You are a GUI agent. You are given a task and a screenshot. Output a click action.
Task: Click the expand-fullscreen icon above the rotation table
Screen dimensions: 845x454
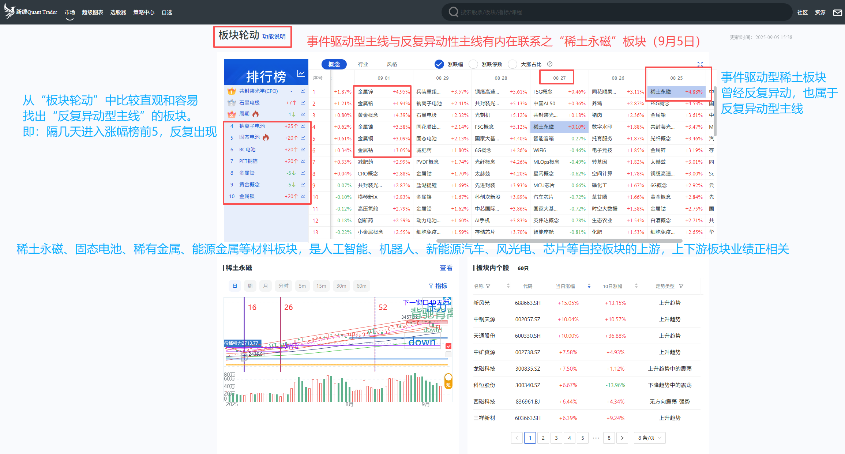[x=700, y=64]
